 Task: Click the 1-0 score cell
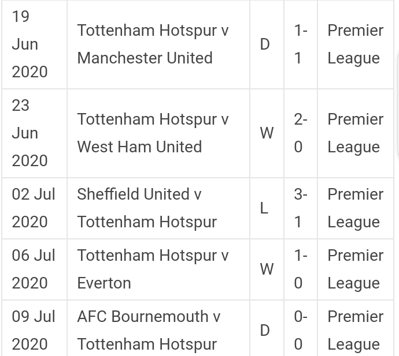[x=301, y=269]
